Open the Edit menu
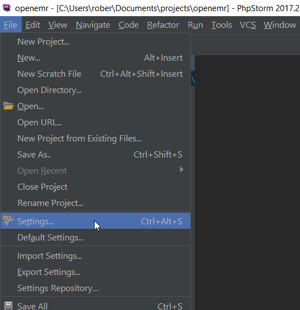This screenshot has height=310, width=300. click(33, 25)
